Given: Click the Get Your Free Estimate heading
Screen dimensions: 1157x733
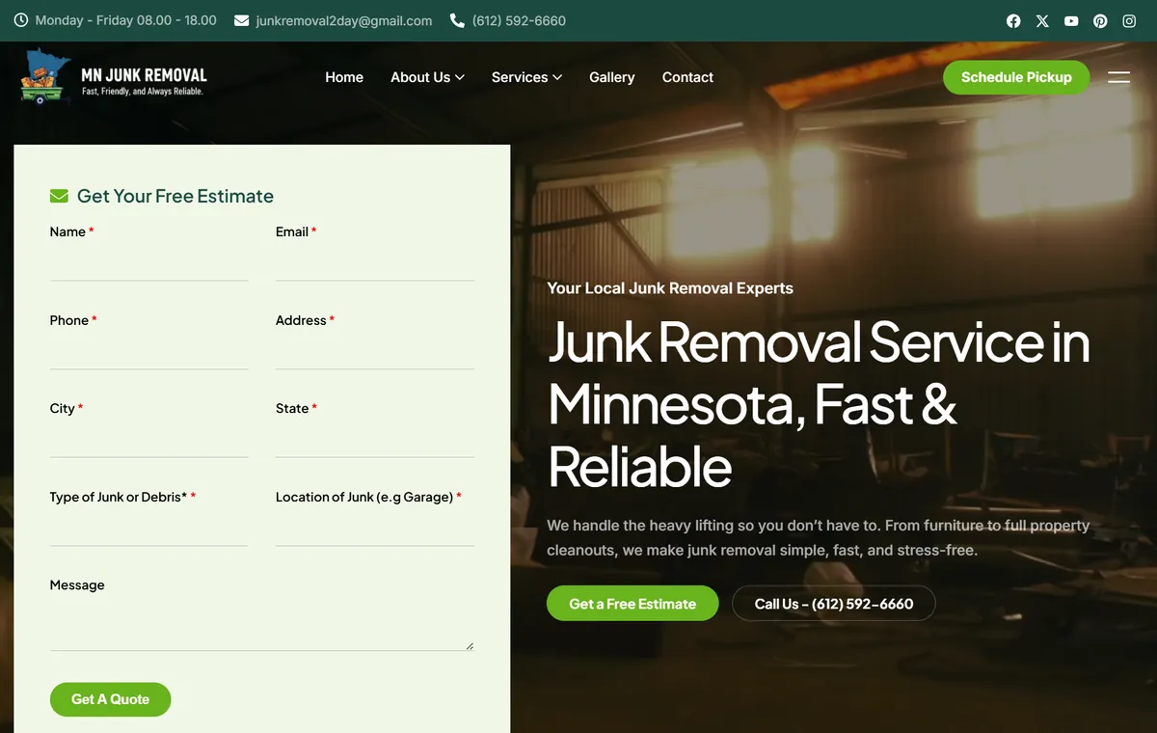Looking at the screenshot, I should click(175, 196).
